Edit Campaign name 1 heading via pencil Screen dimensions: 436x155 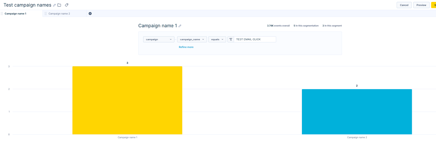pos(180,26)
